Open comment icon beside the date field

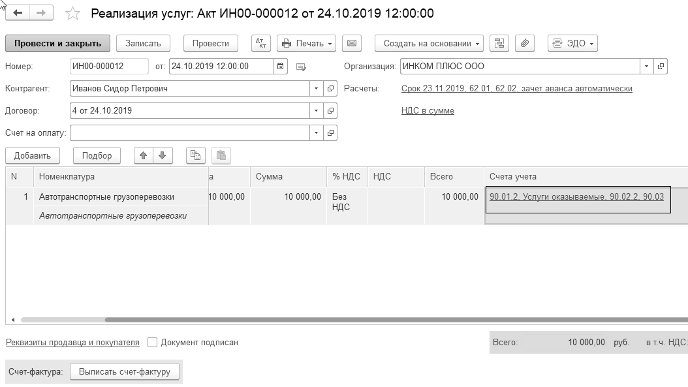coord(301,67)
